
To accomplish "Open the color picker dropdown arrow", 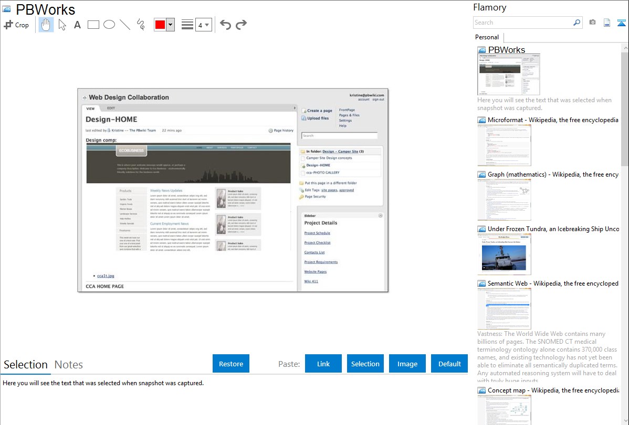I will point(170,25).
